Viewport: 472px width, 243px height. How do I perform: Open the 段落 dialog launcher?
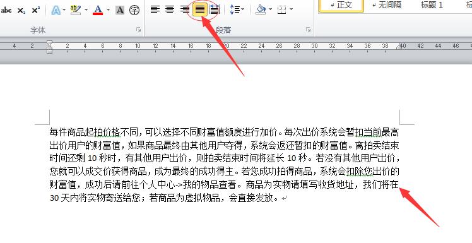click(308, 30)
